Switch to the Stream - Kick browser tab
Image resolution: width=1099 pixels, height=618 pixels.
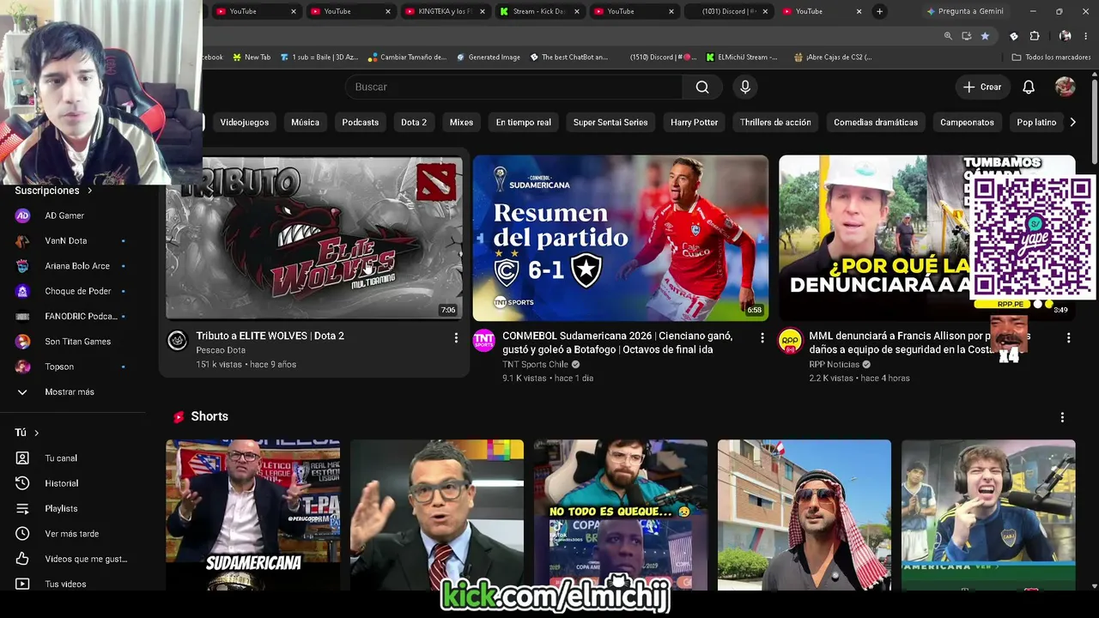coord(538,11)
